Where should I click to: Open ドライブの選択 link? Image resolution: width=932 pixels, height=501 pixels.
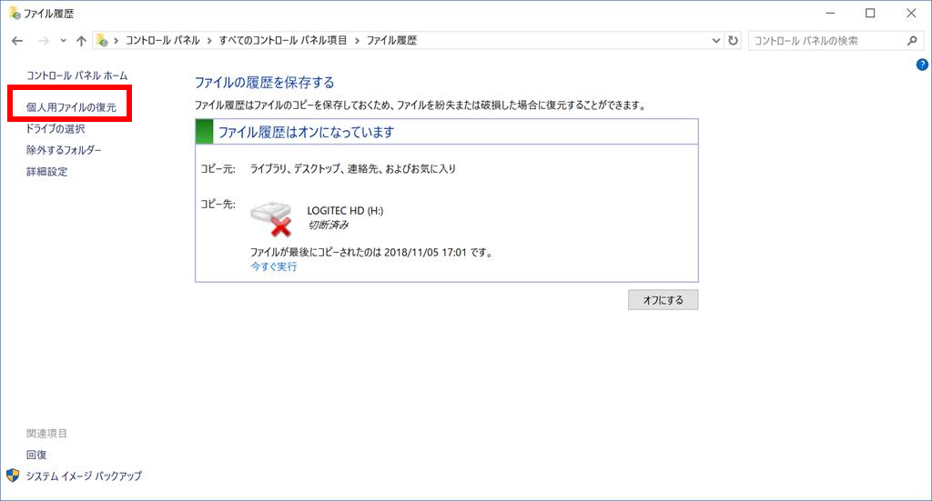point(56,129)
